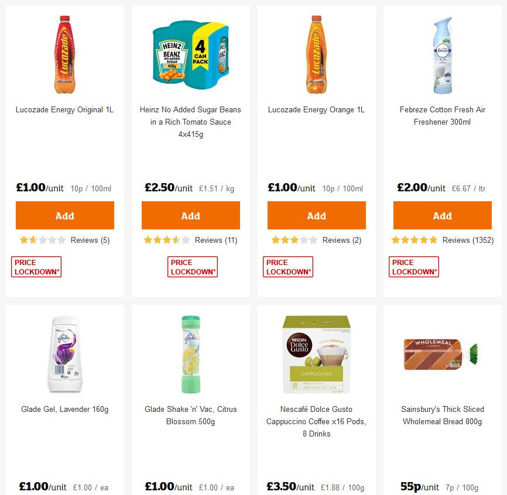Image resolution: width=507 pixels, height=495 pixels.
Task: Click the Glade Shake 'n' Vac product image
Action: pyautogui.click(x=190, y=354)
